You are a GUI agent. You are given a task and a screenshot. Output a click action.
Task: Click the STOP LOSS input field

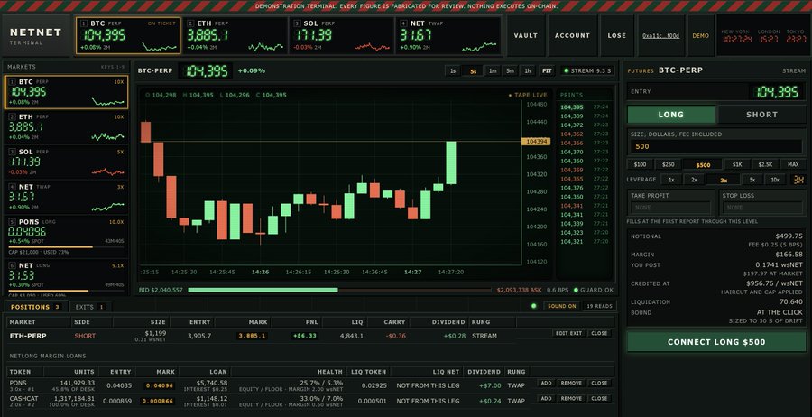[x=762, y=208]
